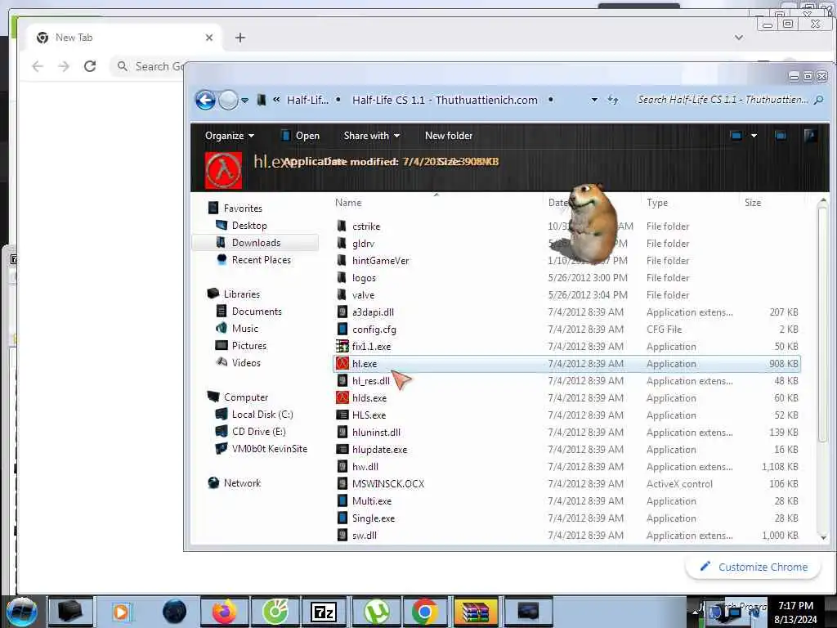837x628 pixels.
Task: Click the refresh address bar icon
Action: point(613,100)
